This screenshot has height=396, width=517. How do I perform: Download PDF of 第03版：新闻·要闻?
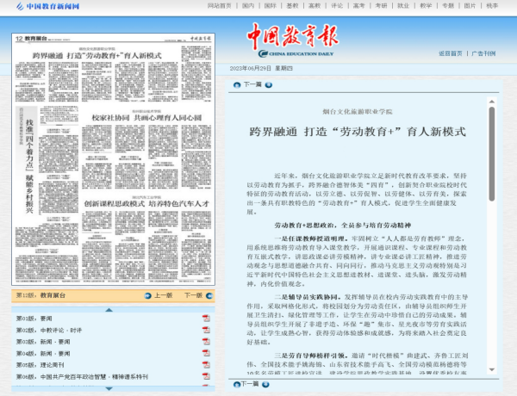click(x=206, y=341)
